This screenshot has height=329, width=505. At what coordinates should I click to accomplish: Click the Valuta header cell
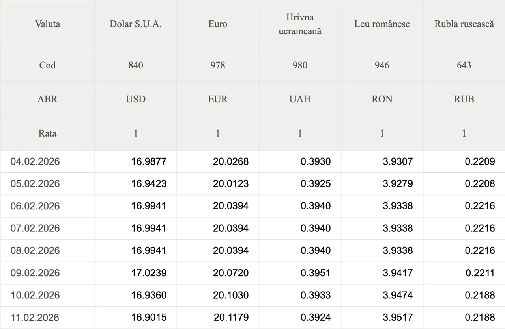pyautogui.click(x=47, y=24)
